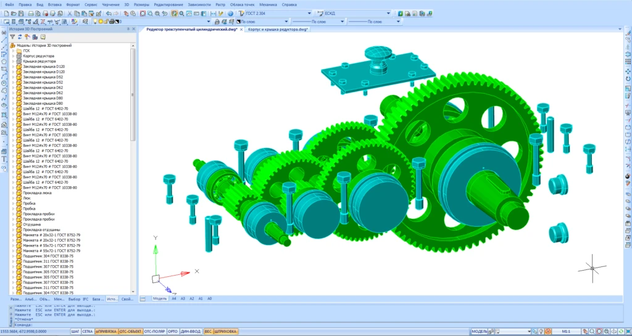Click the refresh arrows icon in history panel
The width and height of the screenshot is (632, 336).
click(20, 37)
